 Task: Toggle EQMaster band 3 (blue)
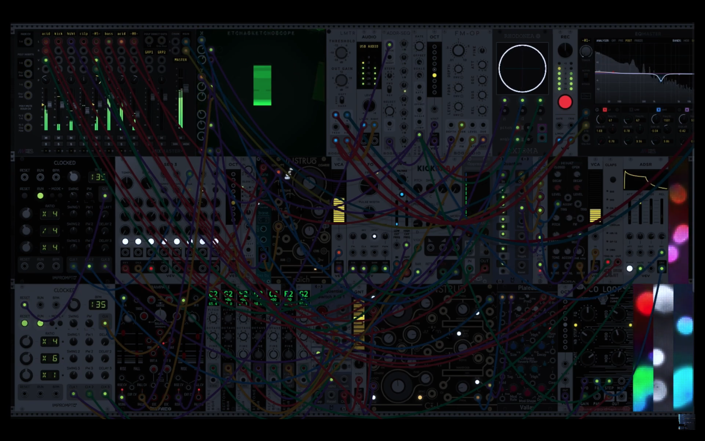pos(658,110)
